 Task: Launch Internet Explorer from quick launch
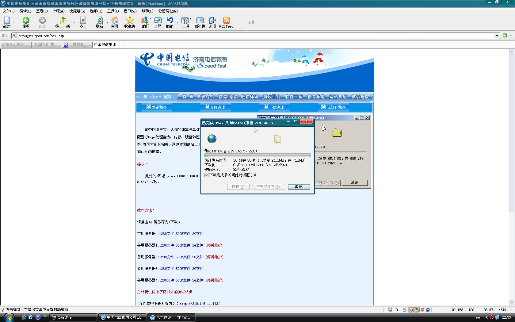(24, 317)
